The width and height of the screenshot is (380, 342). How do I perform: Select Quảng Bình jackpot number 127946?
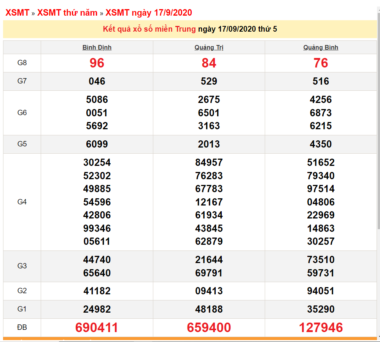321,328
